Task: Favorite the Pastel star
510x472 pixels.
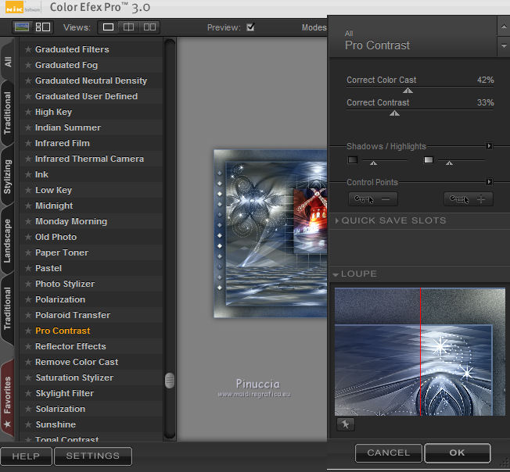Action: 28,268
